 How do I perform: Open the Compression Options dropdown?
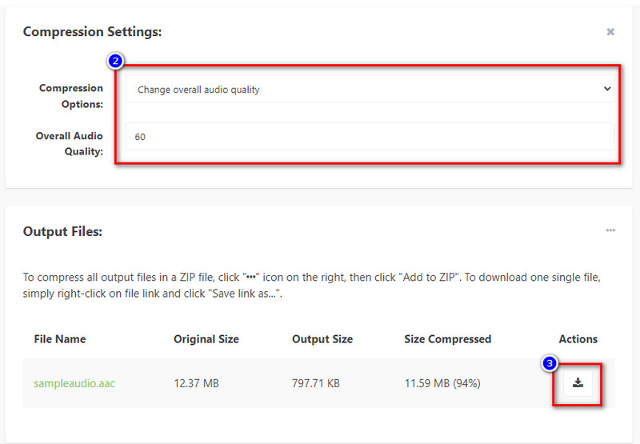[370, 90]
